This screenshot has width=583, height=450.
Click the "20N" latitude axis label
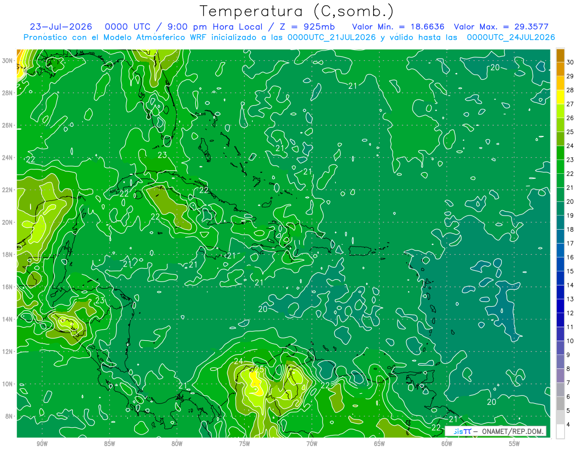click(7, 222)
